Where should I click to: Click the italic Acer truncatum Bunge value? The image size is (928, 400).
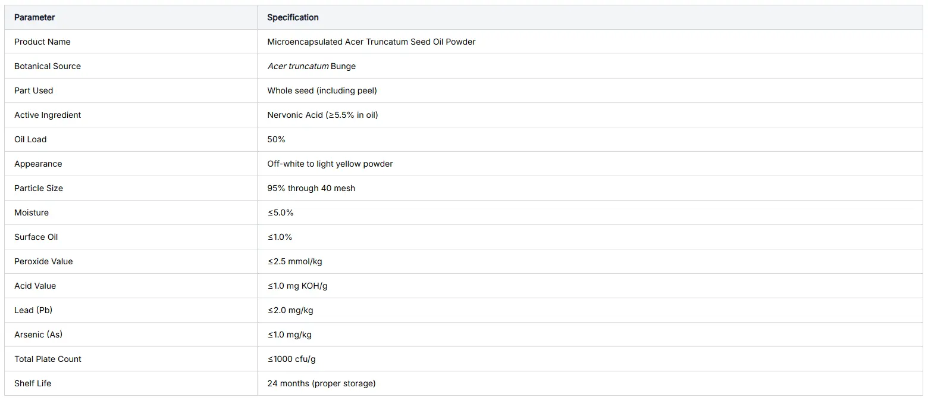311,66
